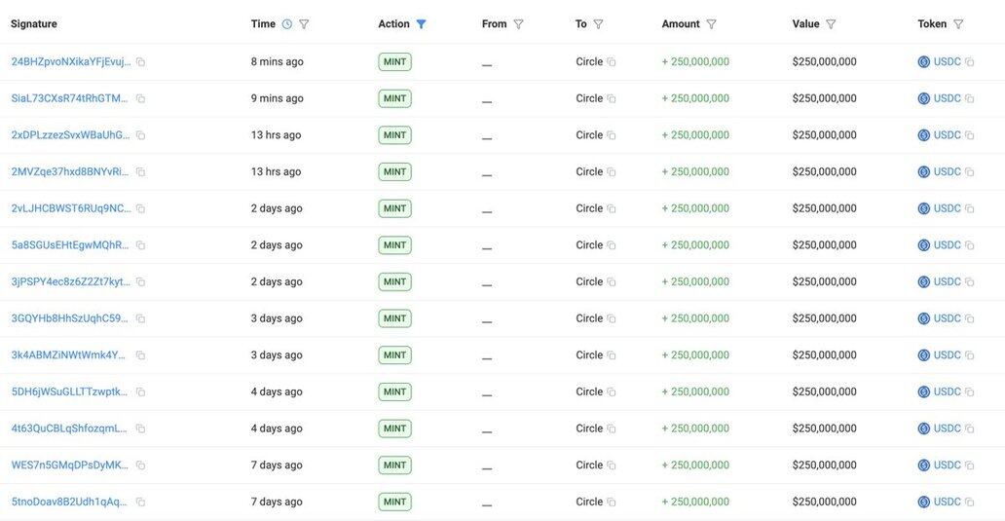This screenshot has height=521, width=1005.
Task: Copy Circle address in last row
Action: click(612, 502)
